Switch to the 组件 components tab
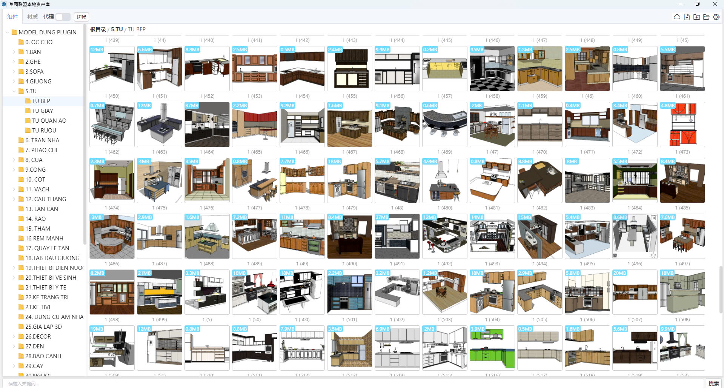Viewport: 724px width, 388px height. click(12, 17)
